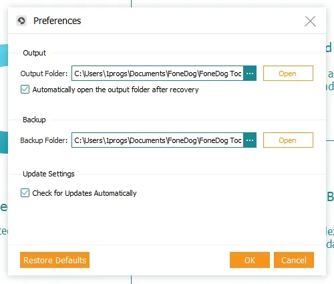The width and height of the screenshot is (334, 284).
Task: Toggle Check for Updates Automatically checkbox
Action: [25, 193]
